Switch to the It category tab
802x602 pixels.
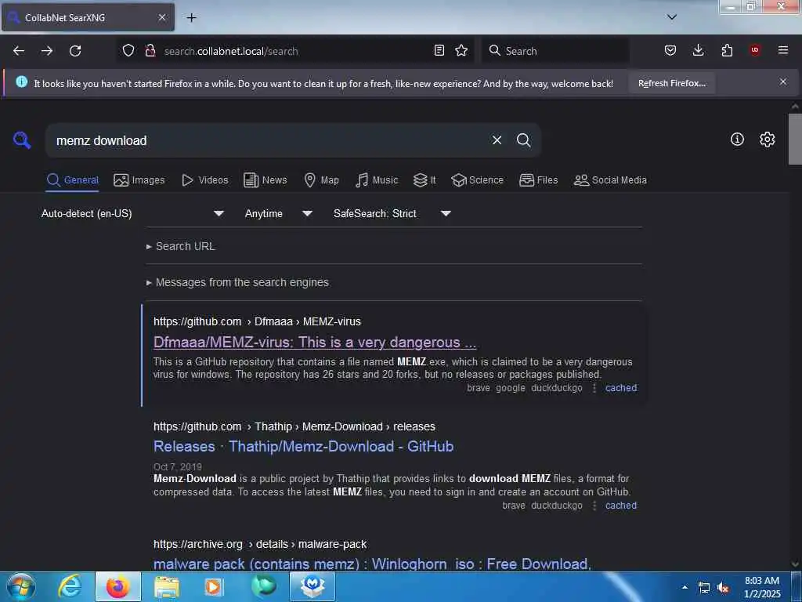[424, 180]
